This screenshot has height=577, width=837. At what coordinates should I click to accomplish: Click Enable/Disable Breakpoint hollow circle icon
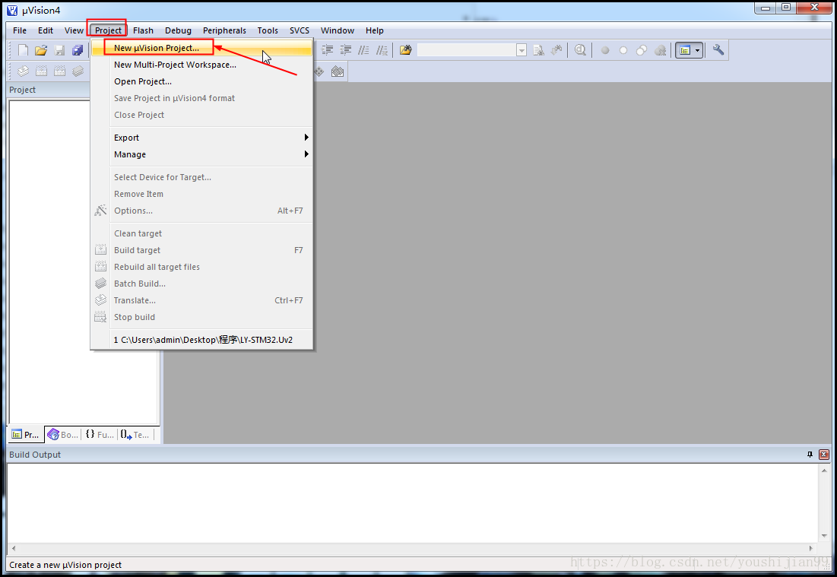623,50
